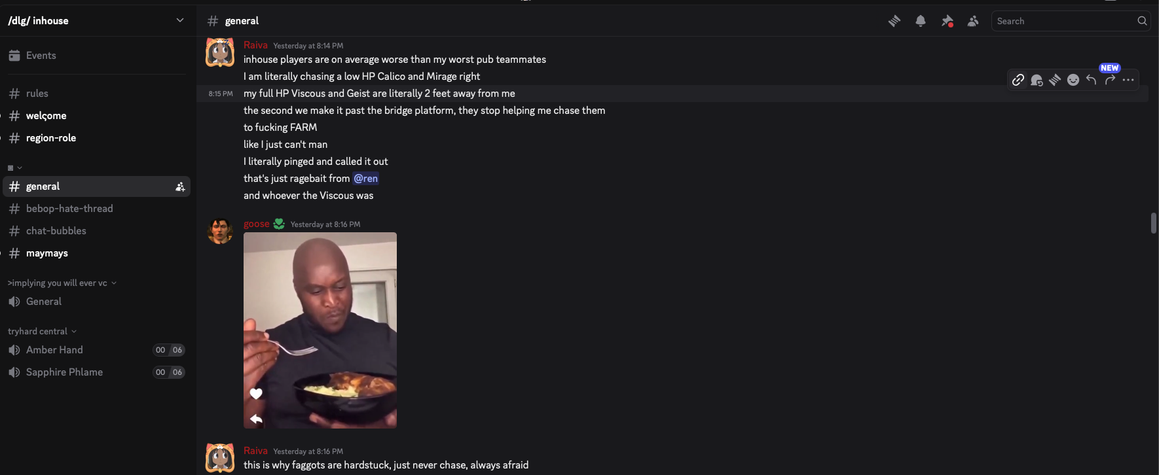Screen dimensions: 1159x475
Task: Open Threads from the channel header
Action: 894,21
